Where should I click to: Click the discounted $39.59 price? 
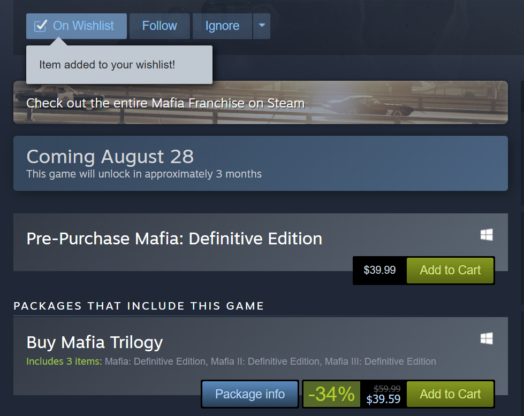(383, 399)
